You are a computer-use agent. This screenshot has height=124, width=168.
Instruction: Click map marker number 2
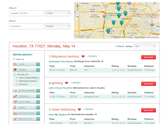click(108, 31)
